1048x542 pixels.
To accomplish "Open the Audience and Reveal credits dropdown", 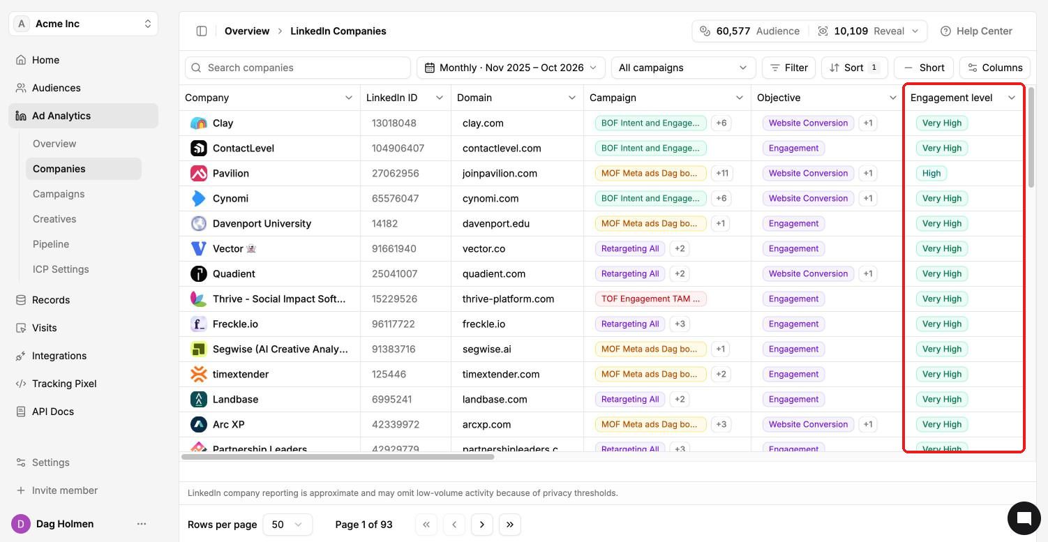I will click(810, 31).
